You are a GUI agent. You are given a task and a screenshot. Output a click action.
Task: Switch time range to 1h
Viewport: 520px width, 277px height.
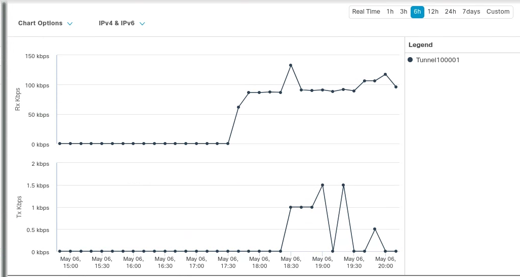[390, 12]
